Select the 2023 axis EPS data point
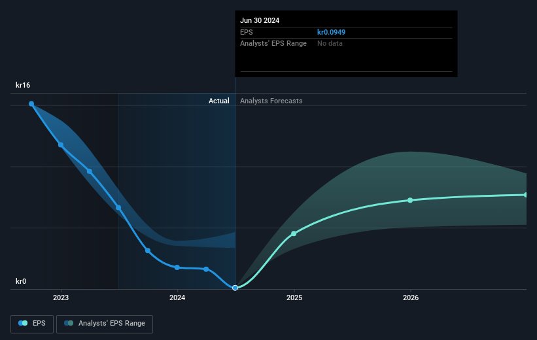Image resolution: width=537 pixels, height=340 pixels. click(61, 145)
